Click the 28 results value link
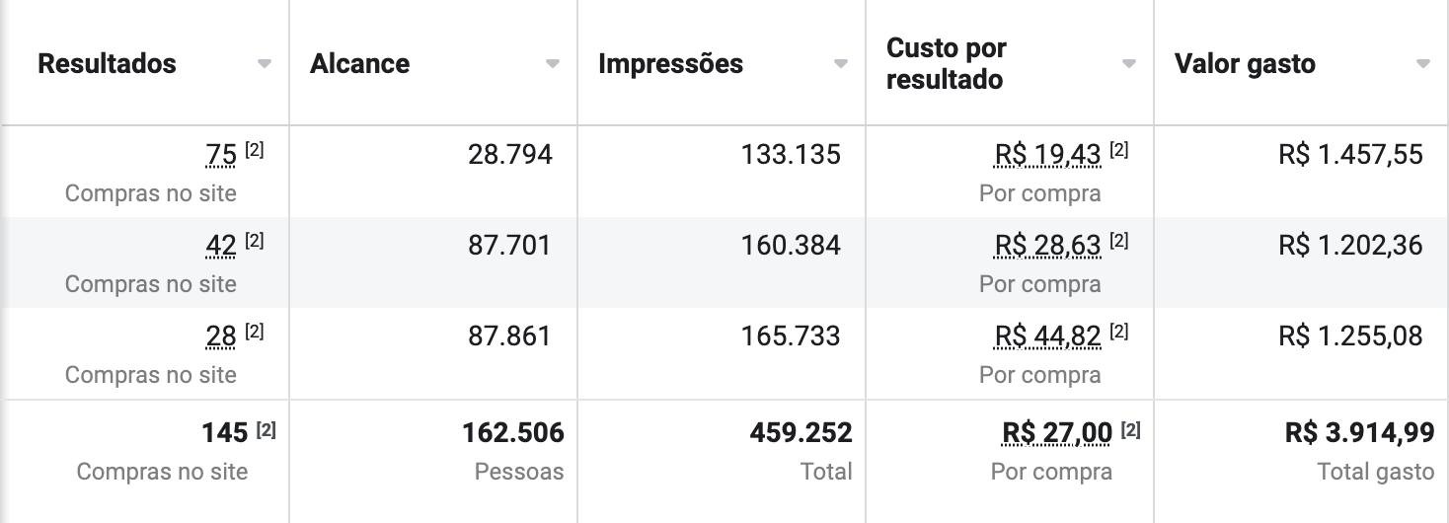1449x523 pixels. coord(221,336)
